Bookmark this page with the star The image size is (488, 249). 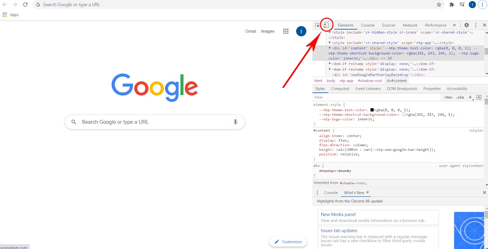coord(439,5)
